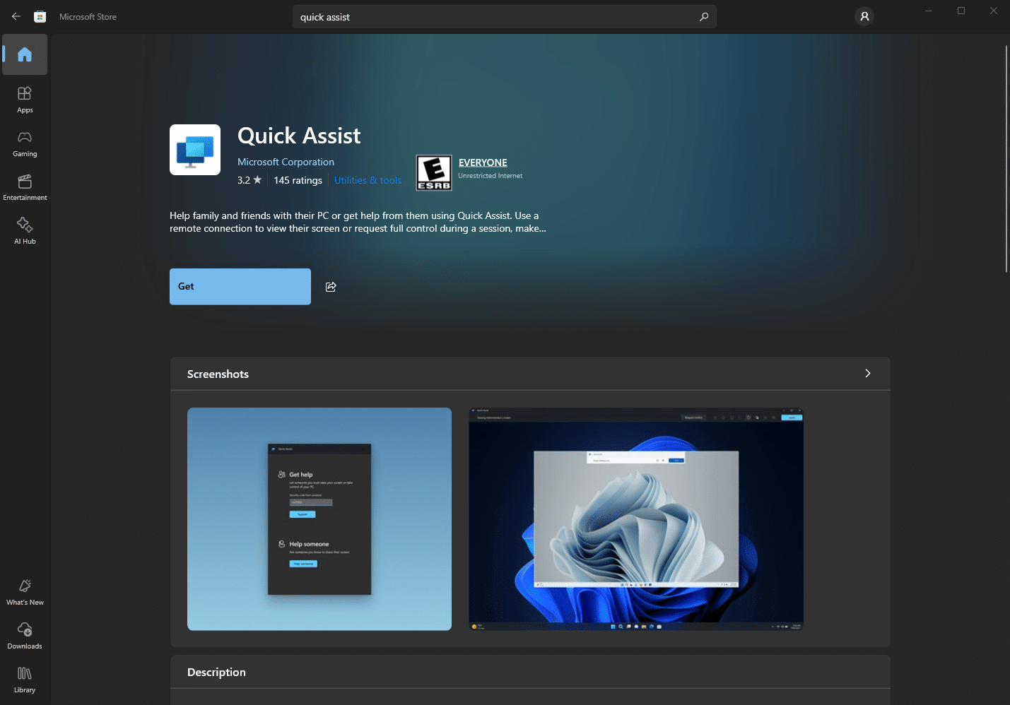Click the Quick Assist app icon
Screen dimensions: 1010x705
click(195, 150)
